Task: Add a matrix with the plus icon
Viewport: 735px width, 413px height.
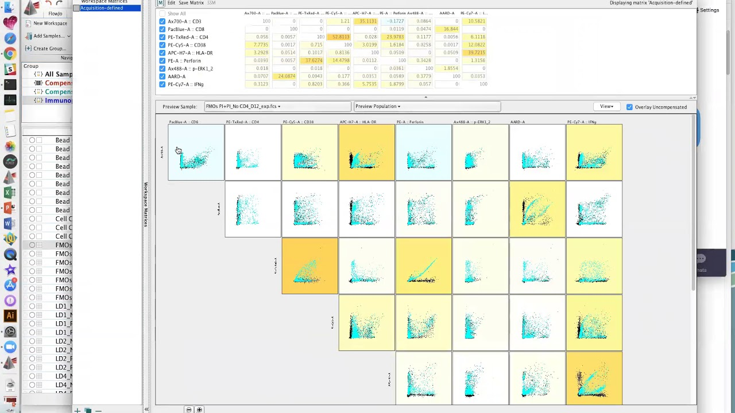Action: point(77,410)
